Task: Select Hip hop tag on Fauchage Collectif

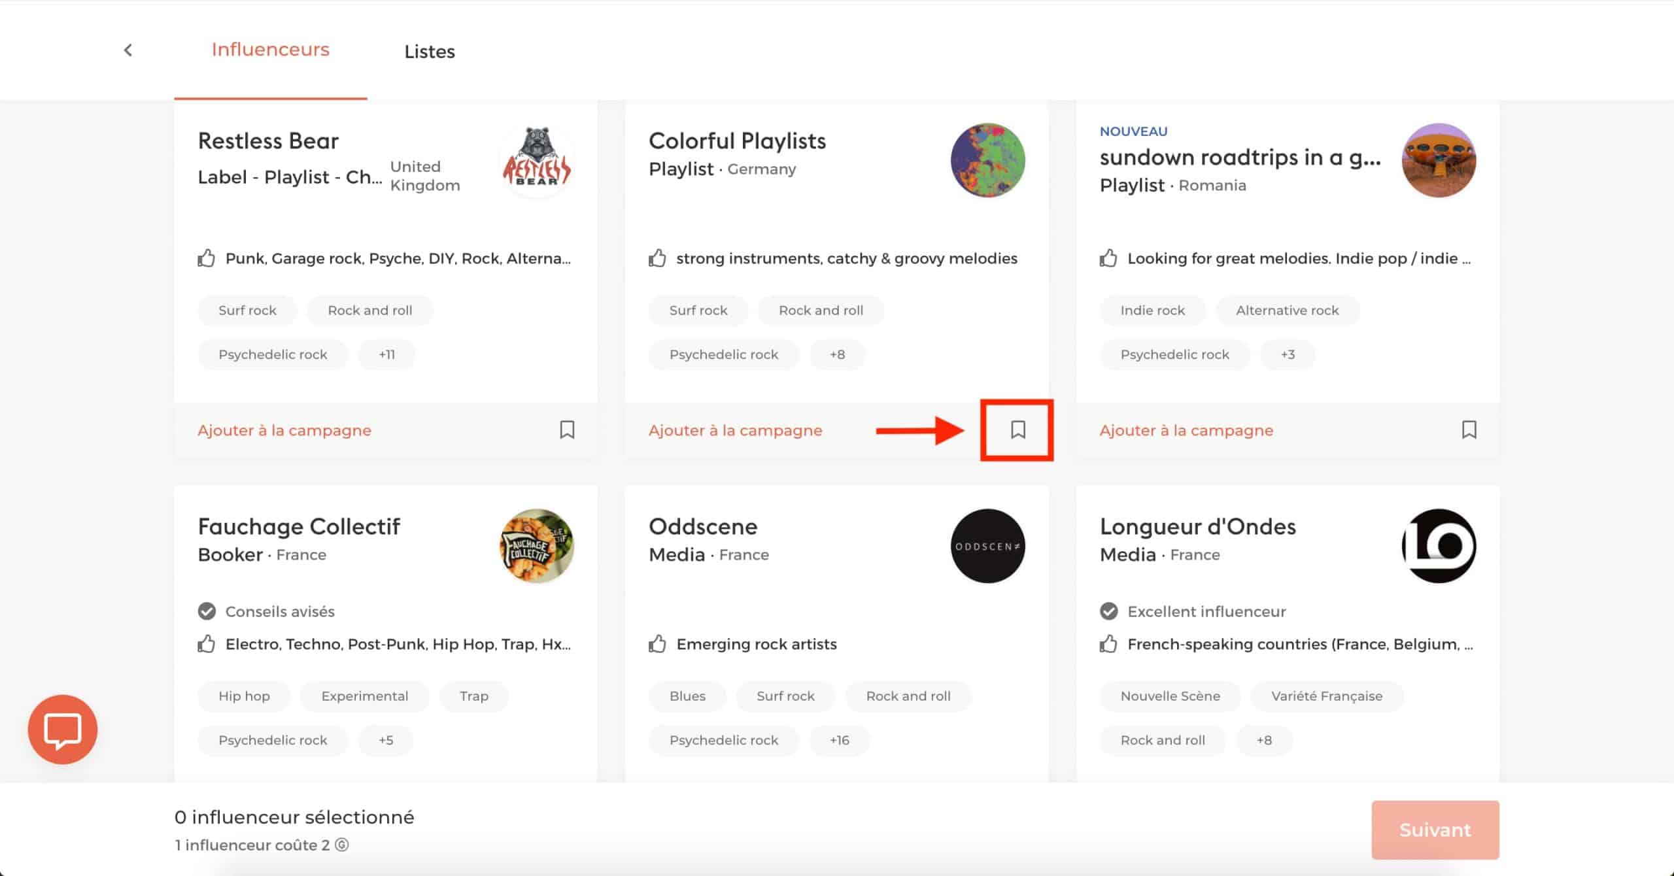Action: pyautogui.click(x=244, y=696)
